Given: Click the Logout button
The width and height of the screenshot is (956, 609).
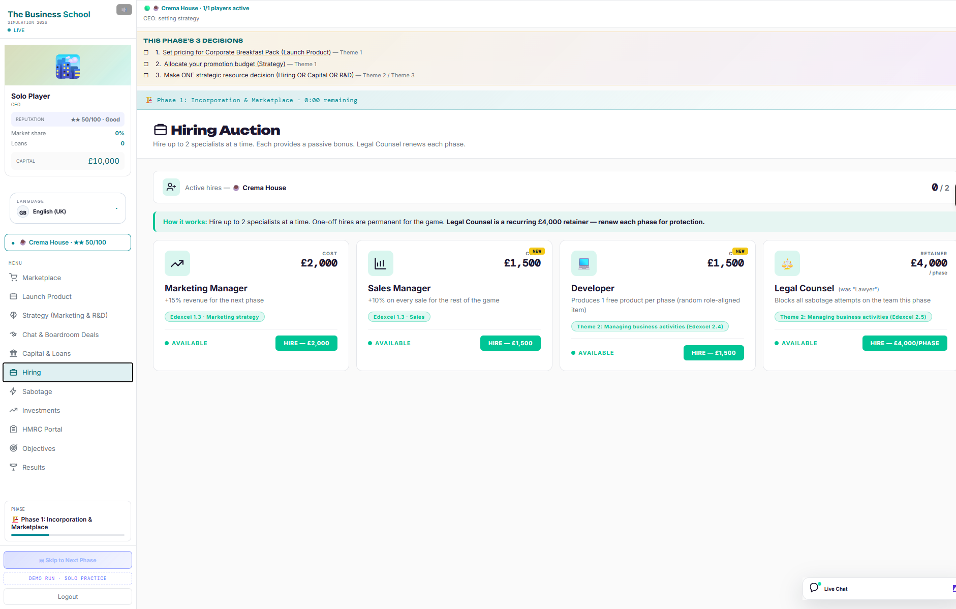Looking at the screenshot, I should (x=68, y=597).
